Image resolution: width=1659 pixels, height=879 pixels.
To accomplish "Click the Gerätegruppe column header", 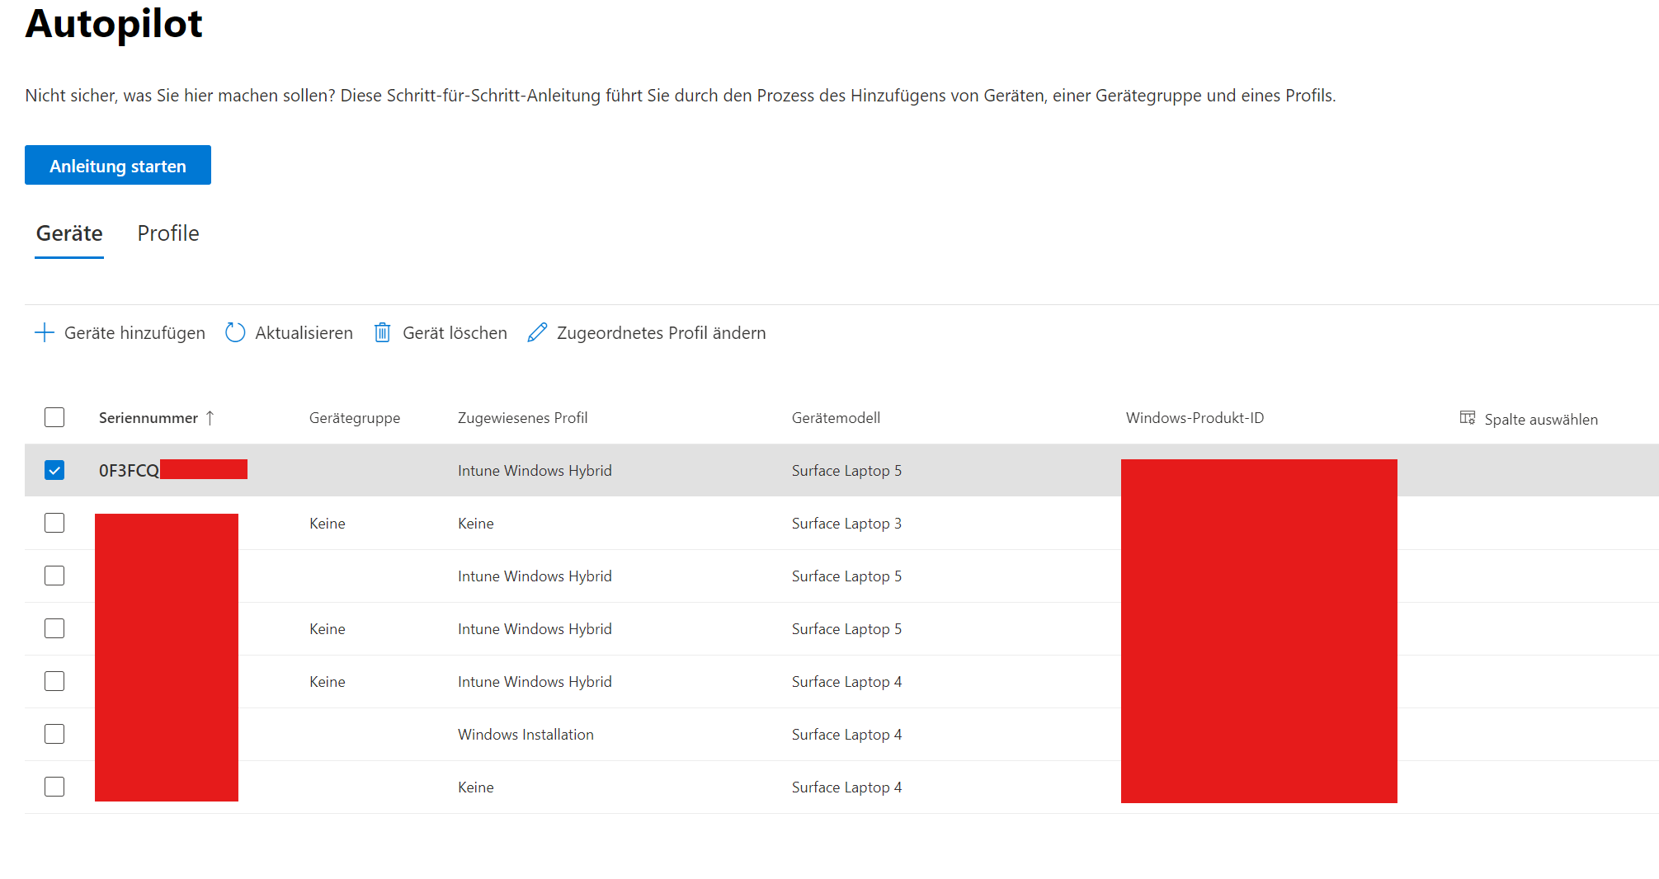I will tap(355, 417).
